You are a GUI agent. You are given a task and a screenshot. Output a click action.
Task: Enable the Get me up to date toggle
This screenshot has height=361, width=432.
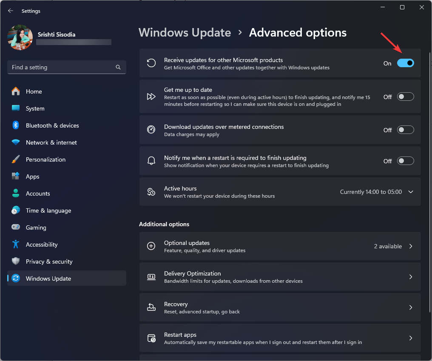click(x=406, y=97)
